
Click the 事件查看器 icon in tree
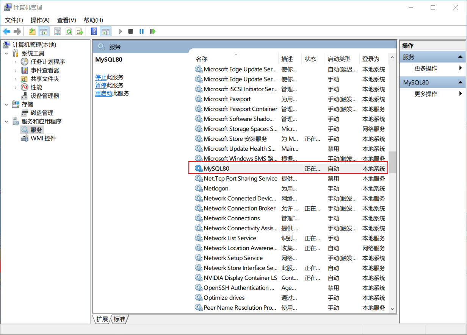(x=24, y=70)
